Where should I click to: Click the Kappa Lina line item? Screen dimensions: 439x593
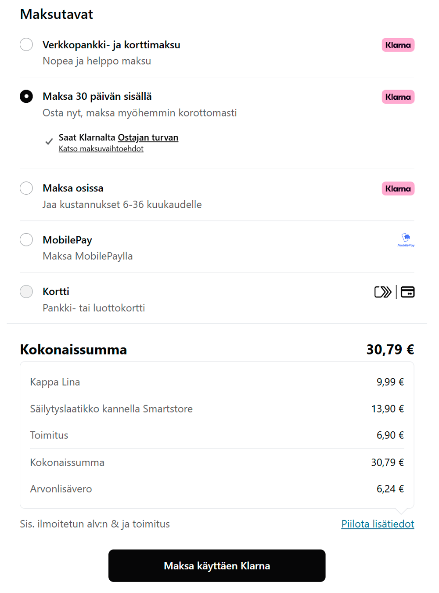[55, 382]
